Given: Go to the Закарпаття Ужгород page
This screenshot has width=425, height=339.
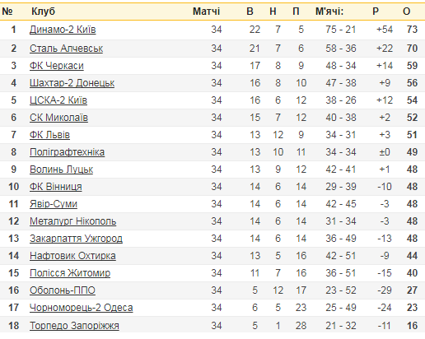Looking at the screenshot, I should point(76,239).
